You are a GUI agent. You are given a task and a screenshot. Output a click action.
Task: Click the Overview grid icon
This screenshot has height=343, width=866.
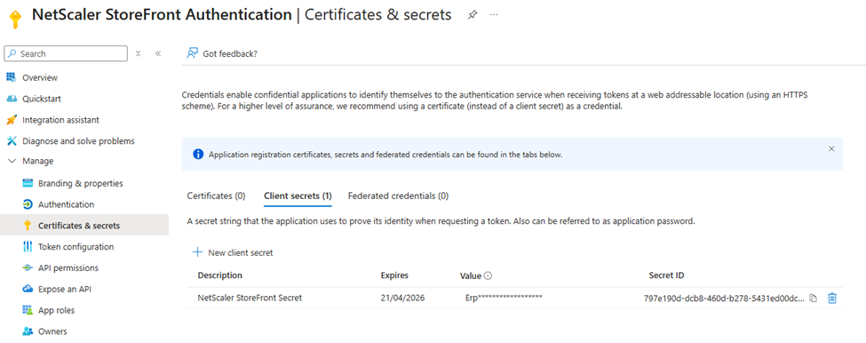click(x=12, y=77)
